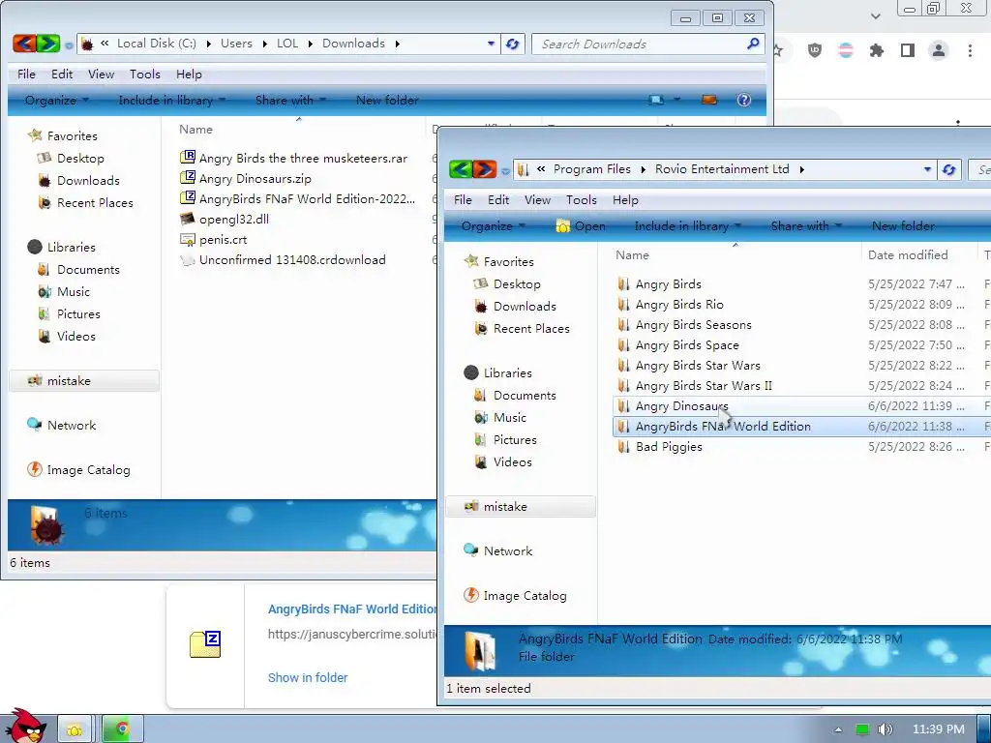Open Help menu in Rovio window
This screenshot has width=991, height=743.
pos(625,199)
